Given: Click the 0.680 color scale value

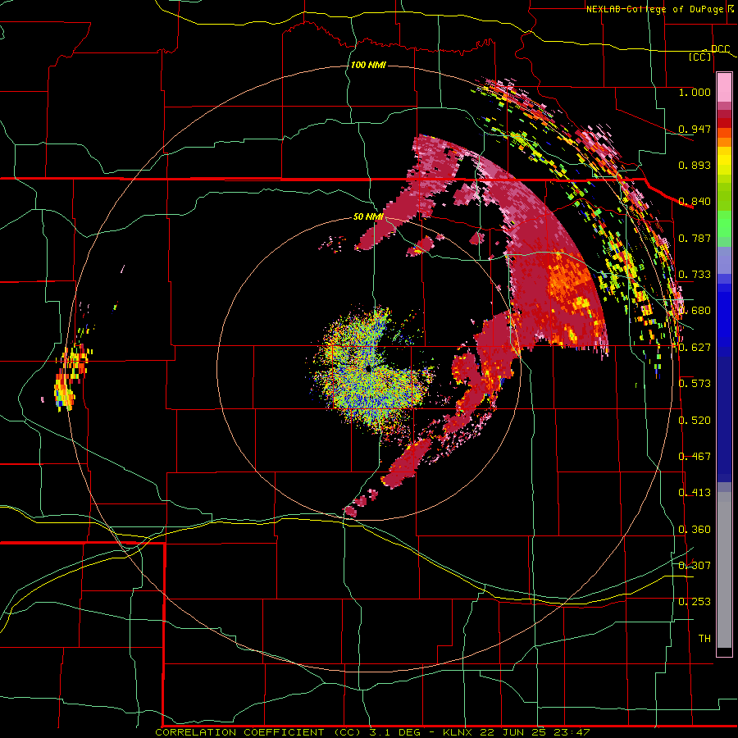Looking at the screenshot, I should (x=695, y=311).
